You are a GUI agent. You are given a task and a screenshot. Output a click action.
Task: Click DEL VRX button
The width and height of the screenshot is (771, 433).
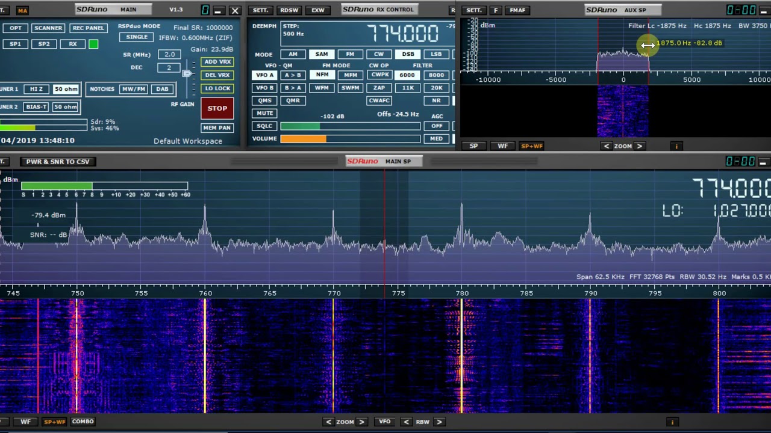[x=217, y=75]
